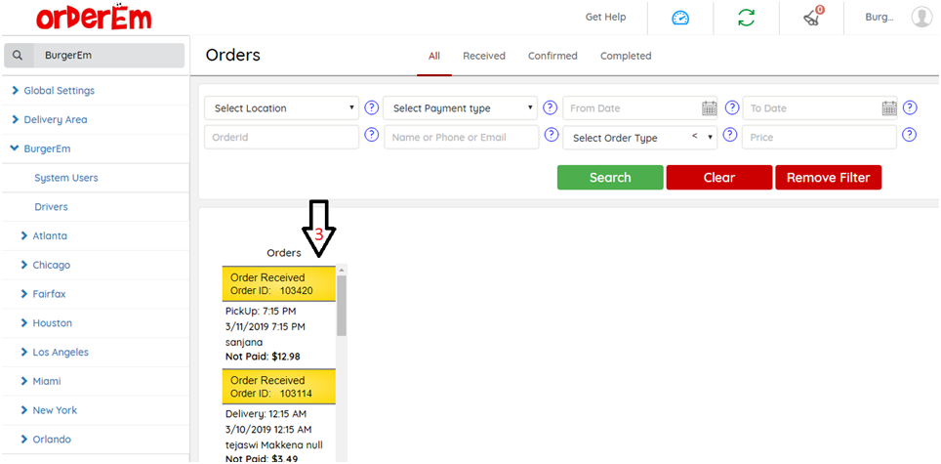Open the Select Order Type dropdown
The width and height of the screenshot is (941, 464).
tap(640, 138)
